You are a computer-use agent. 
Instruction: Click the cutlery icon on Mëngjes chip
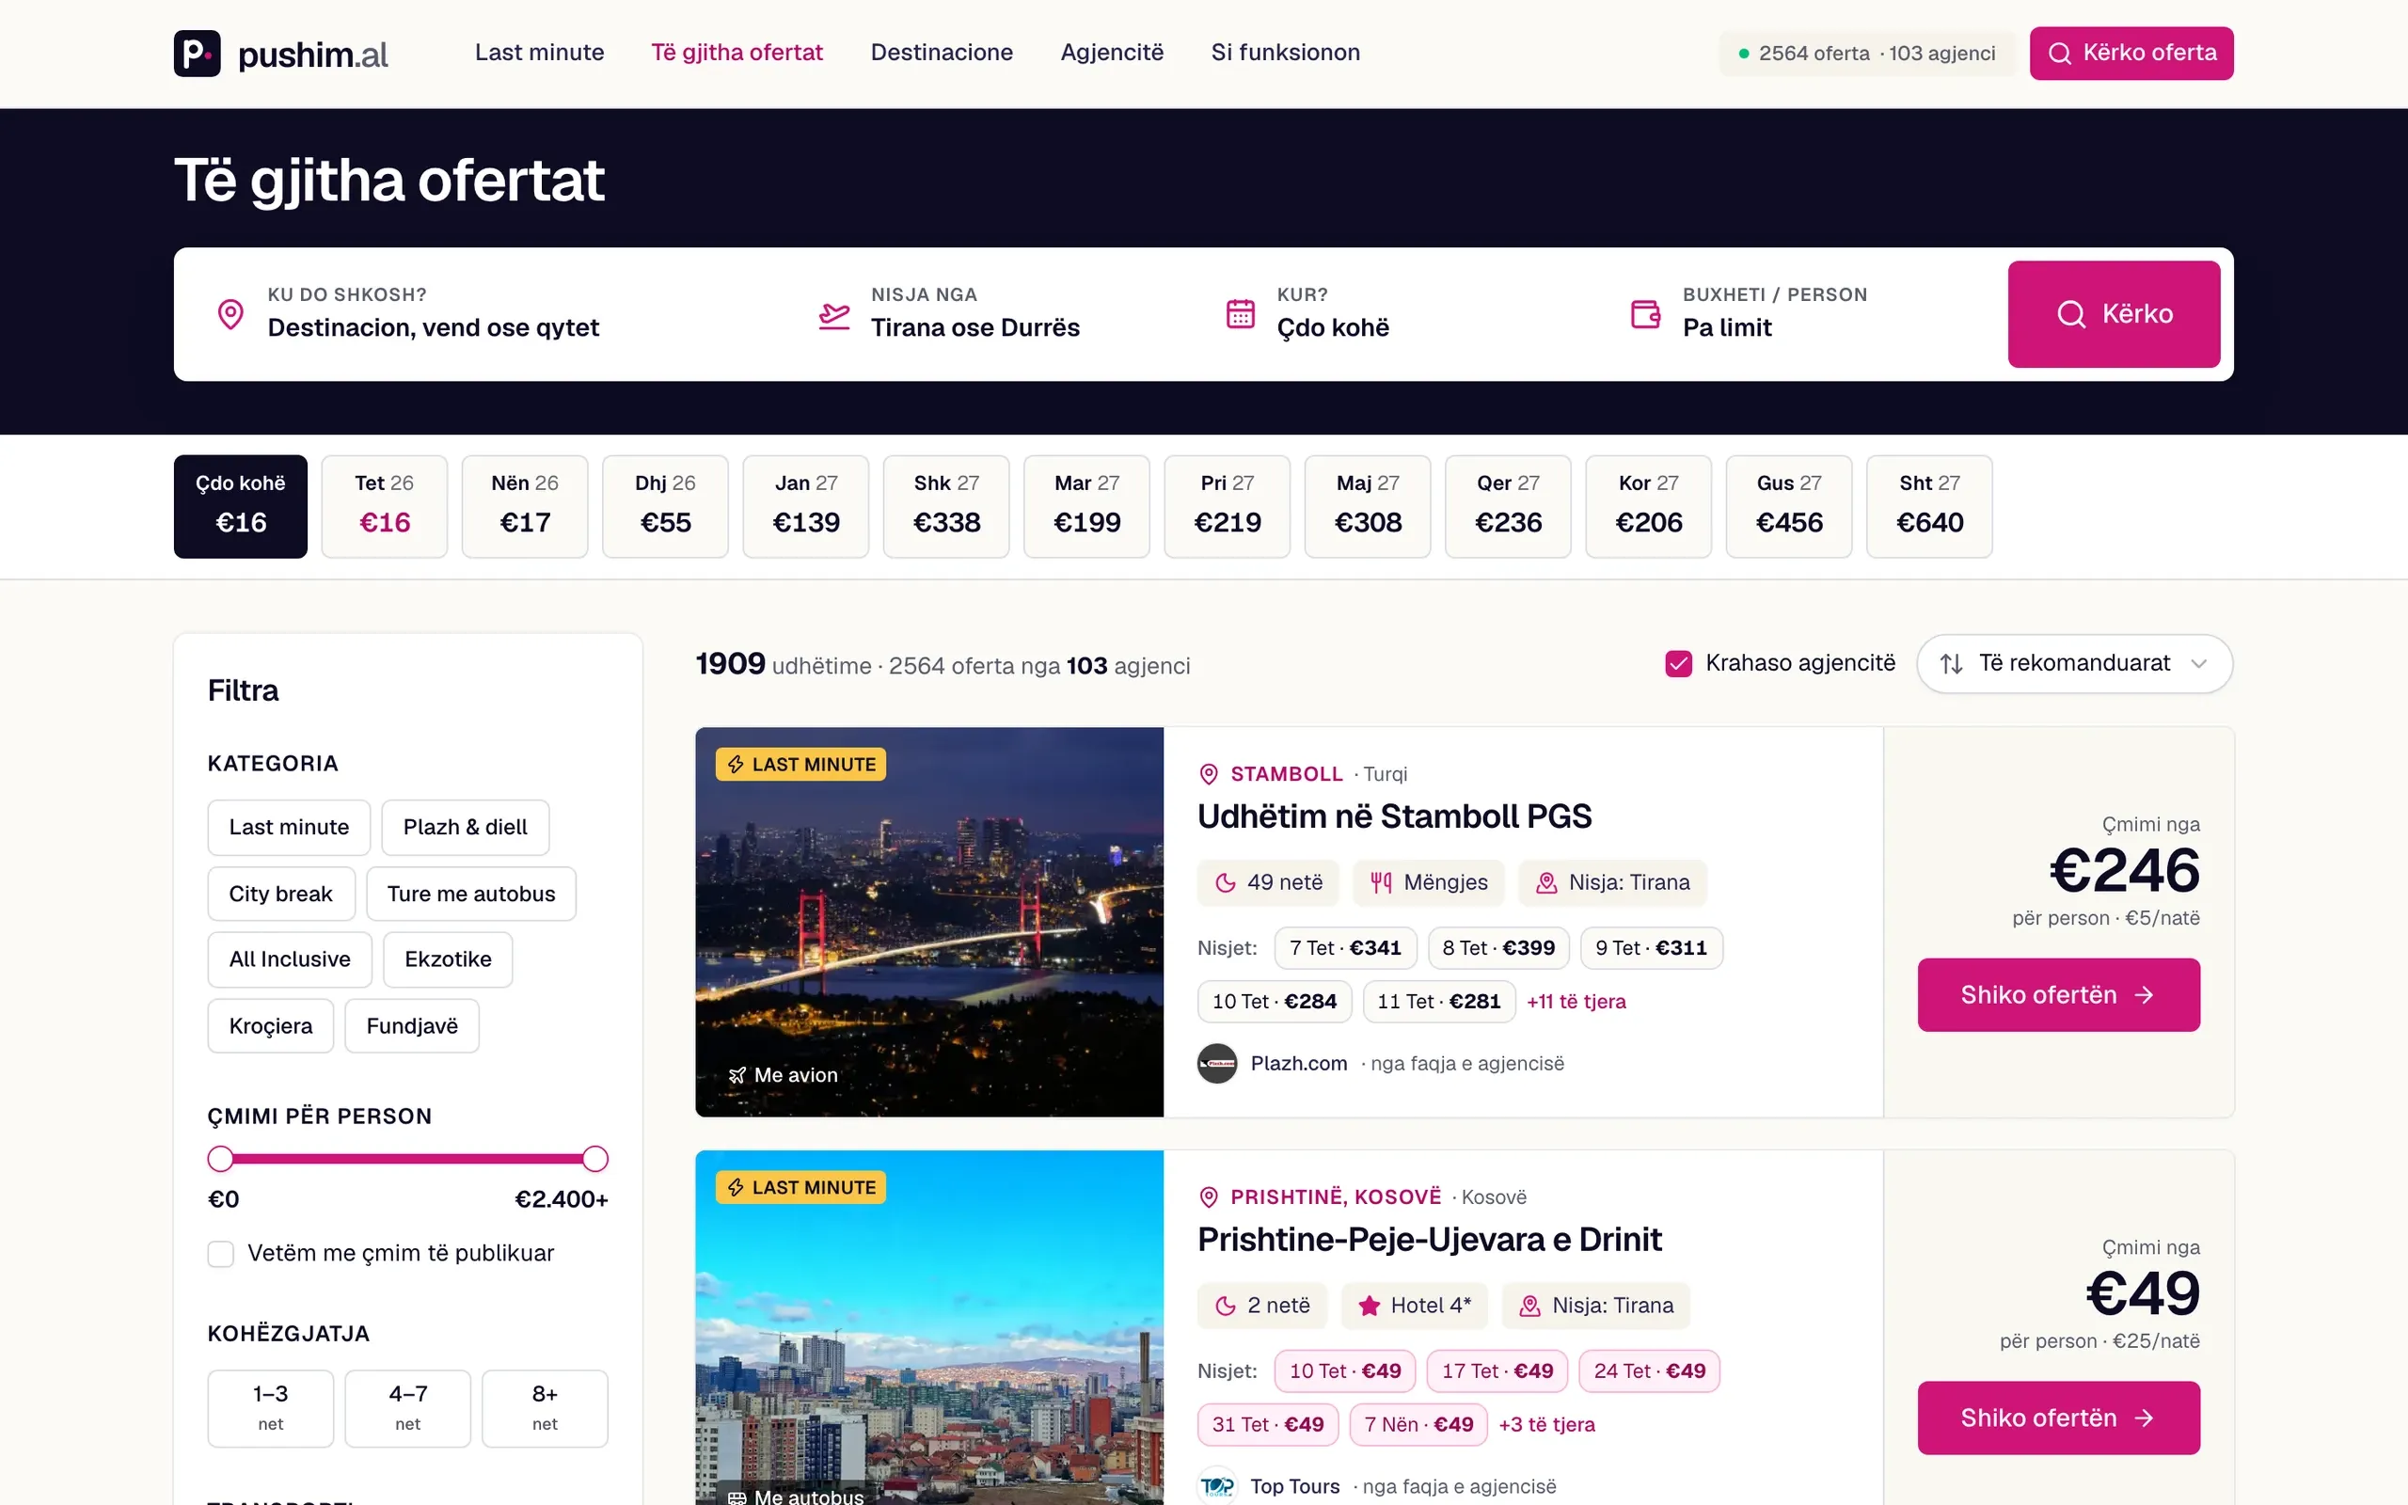click(1381, 883)
